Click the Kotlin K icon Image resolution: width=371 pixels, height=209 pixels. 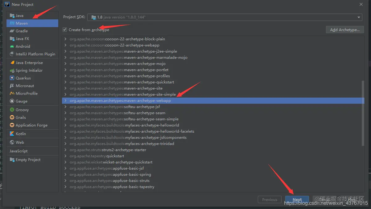(x=12, y=134)
